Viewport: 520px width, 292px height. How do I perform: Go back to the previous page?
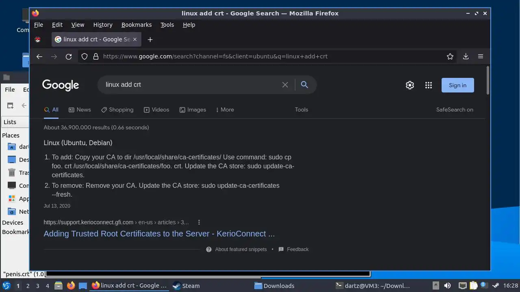(x=39, y=56)
